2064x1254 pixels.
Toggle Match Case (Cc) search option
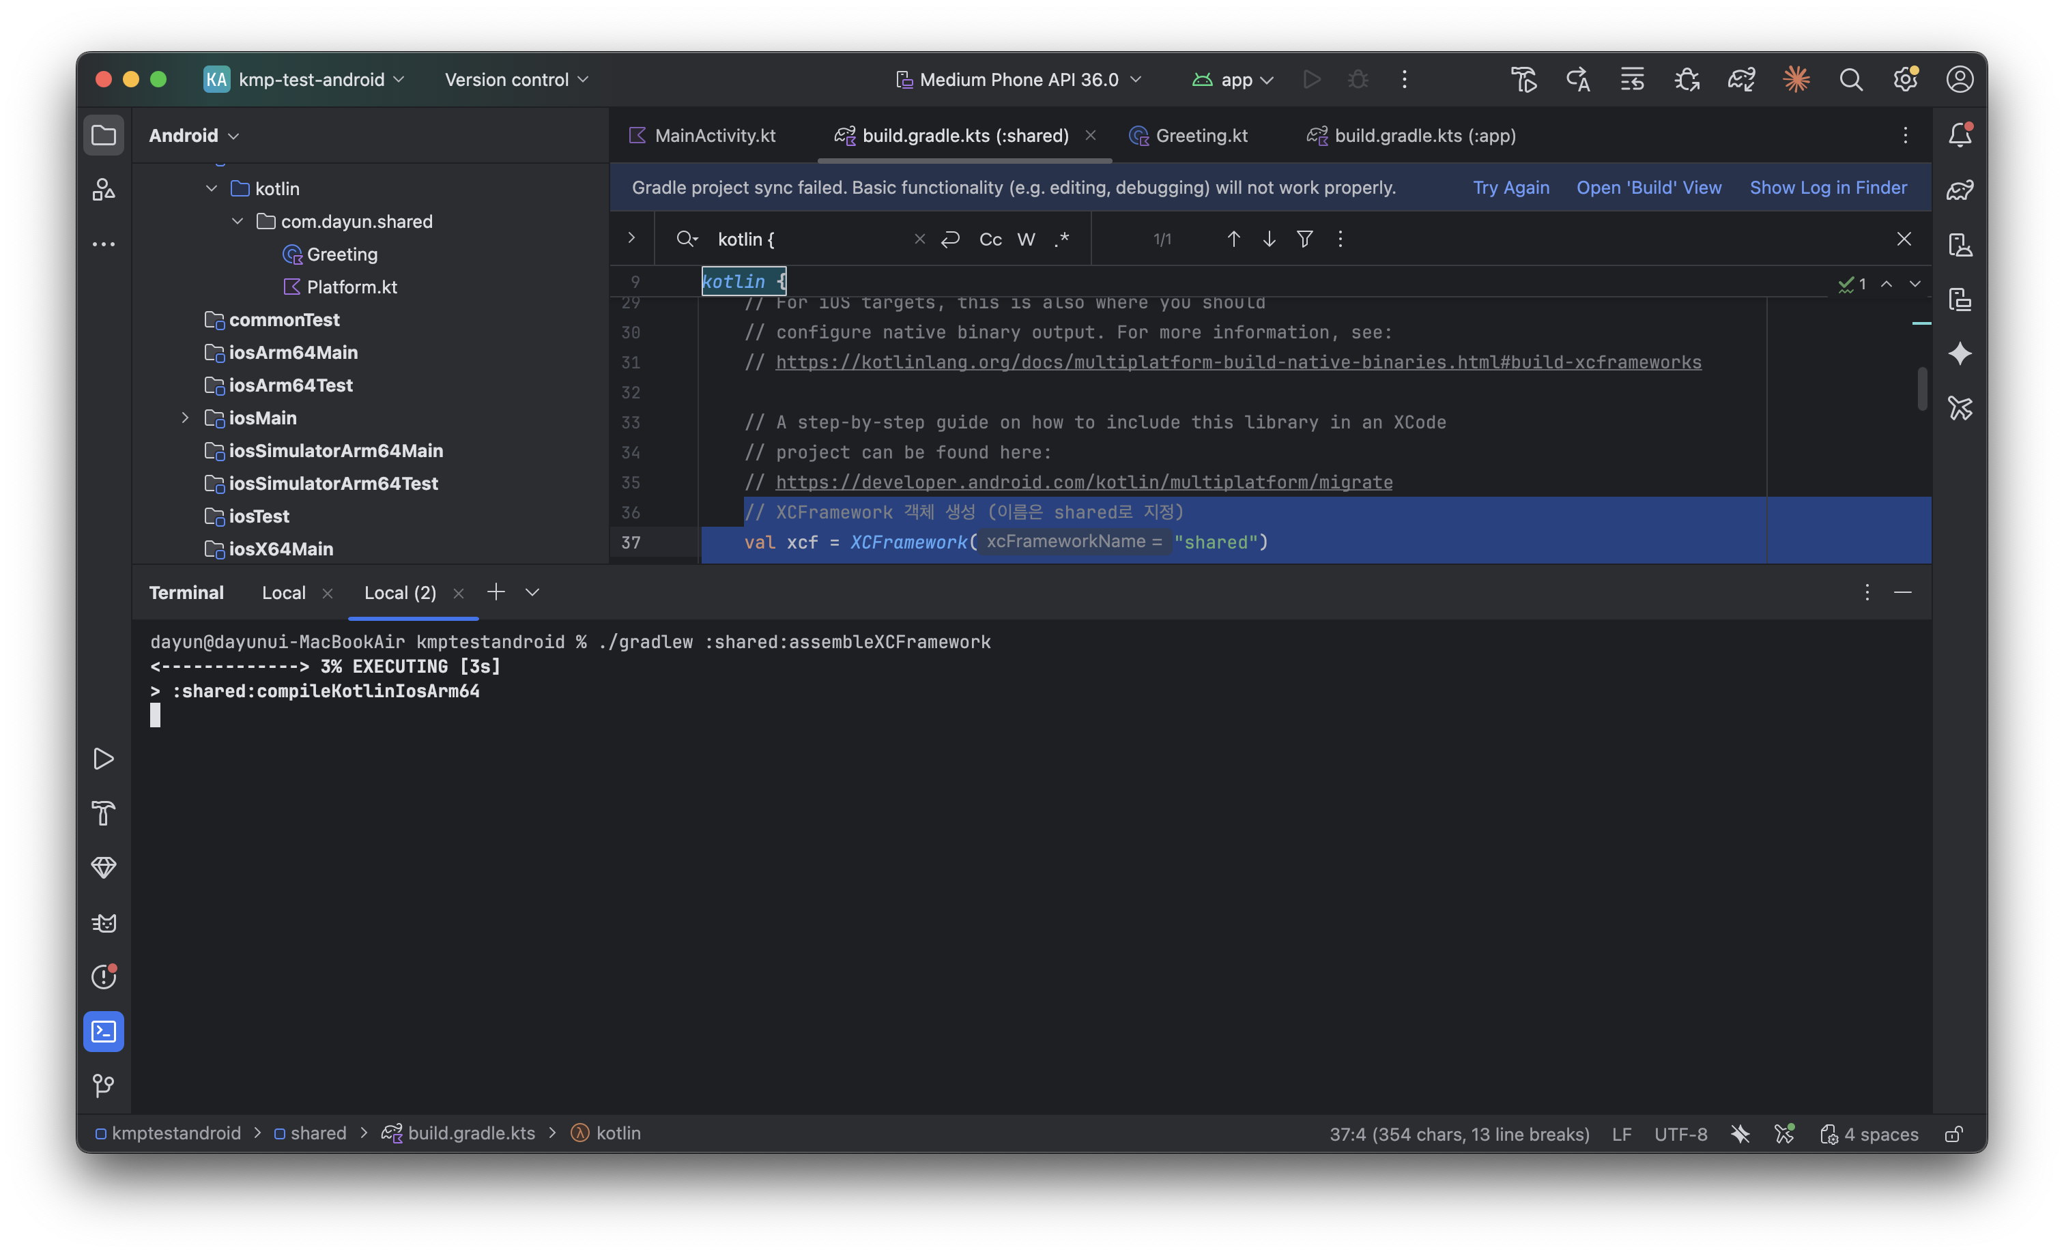tap(990, 239)
